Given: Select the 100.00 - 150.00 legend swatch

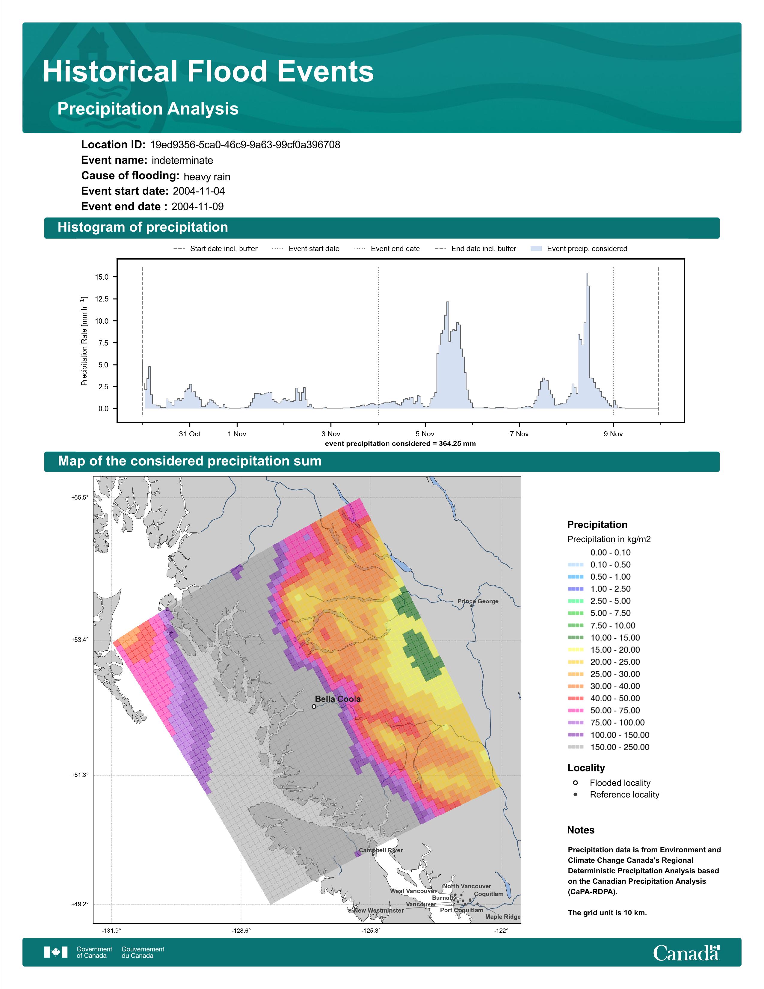Looking at the screenshot, I should click(576, 735).
